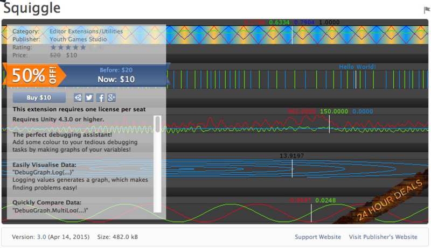Share on Google Plus icon
Viewport: 431px width, 248px height.
tap(112, 97)
